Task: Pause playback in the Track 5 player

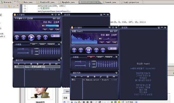Action: (88, 50)
